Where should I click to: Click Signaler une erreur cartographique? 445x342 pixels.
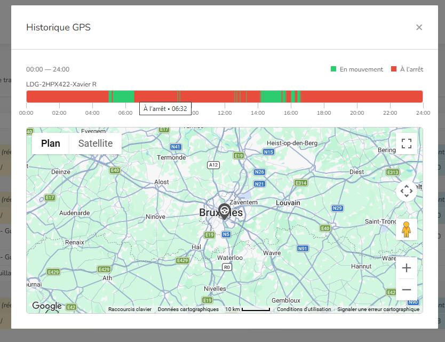(378, 309)
